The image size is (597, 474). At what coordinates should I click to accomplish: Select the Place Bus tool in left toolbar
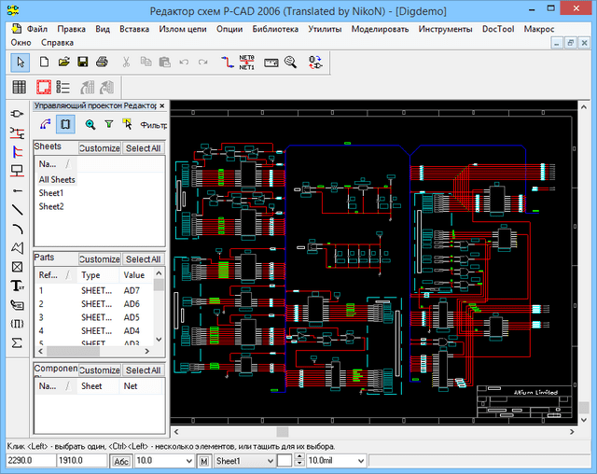pos(17,150)
